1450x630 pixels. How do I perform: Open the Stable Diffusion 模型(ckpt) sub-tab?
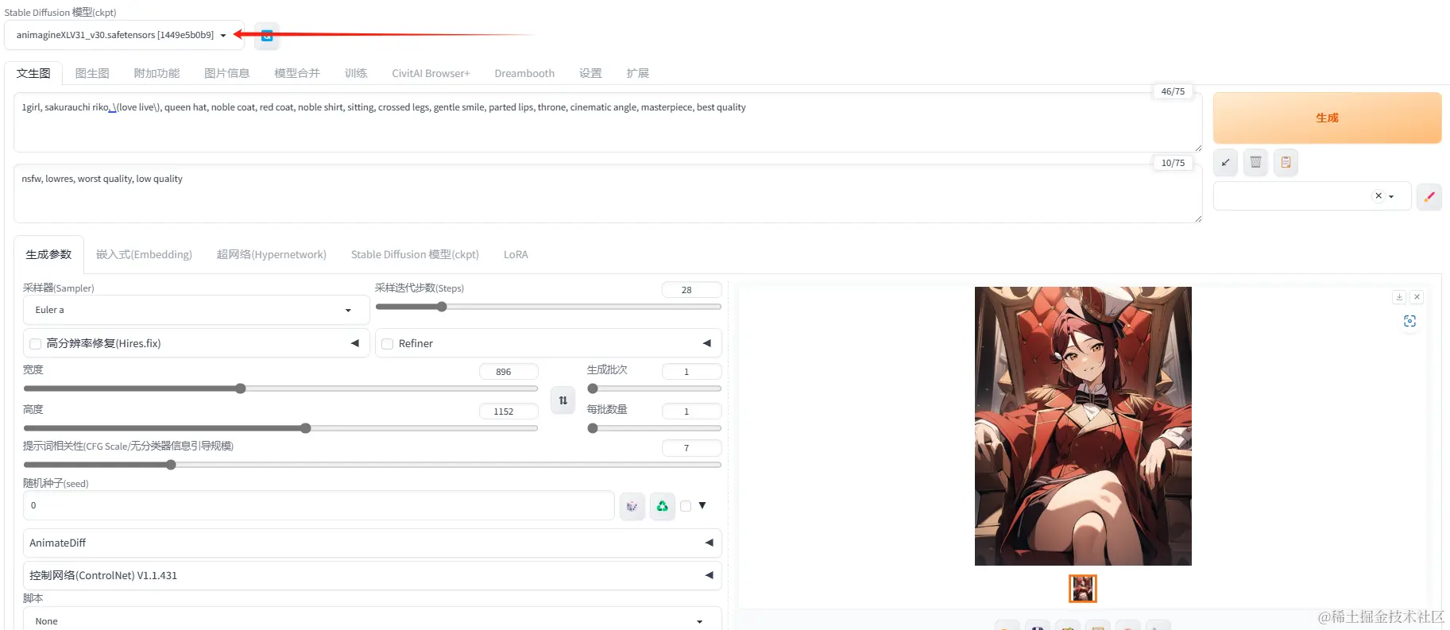(x=415, y=254)
